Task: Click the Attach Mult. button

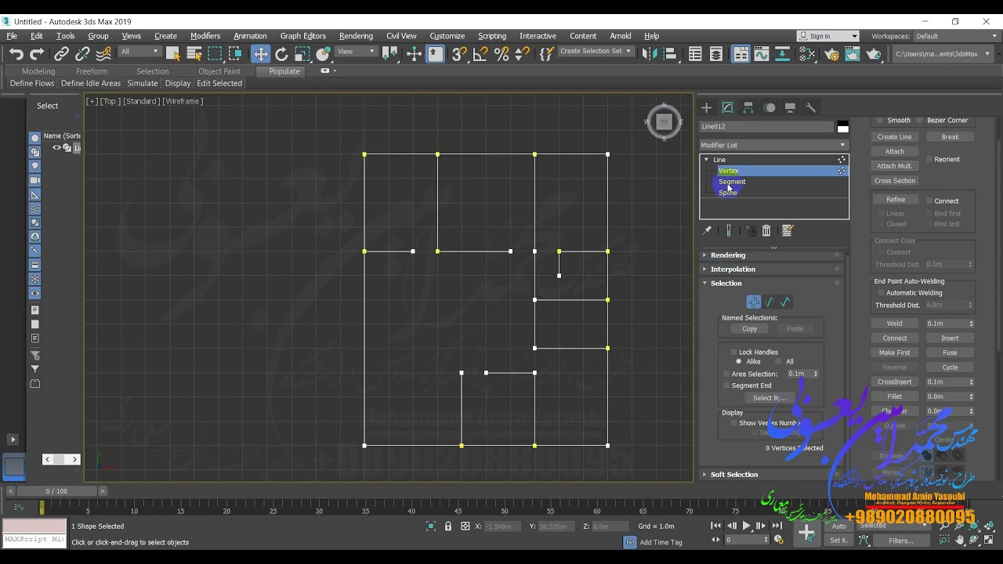Action: [895, 166]
